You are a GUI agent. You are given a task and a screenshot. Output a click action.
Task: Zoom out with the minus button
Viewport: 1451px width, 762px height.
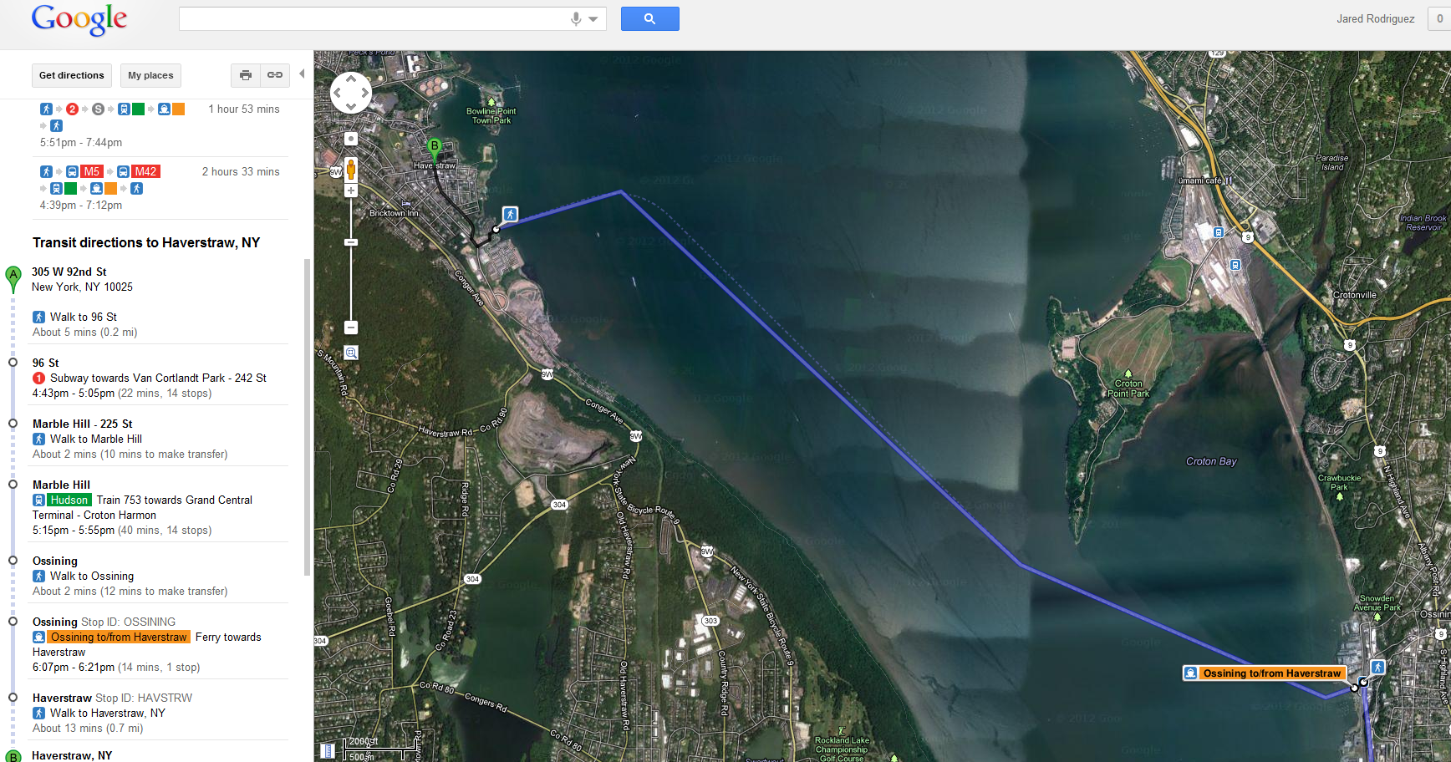pyautogui.click(x=351, y=328)
